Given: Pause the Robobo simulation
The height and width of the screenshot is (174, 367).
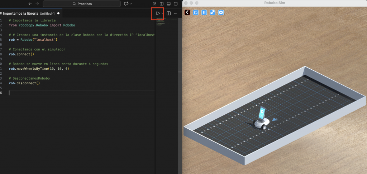Looking at the screenshot, I should 204,12.
